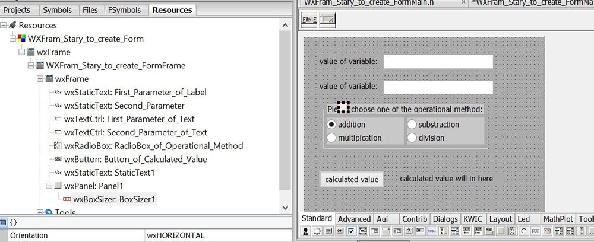This screenshot has height=242, width=594.
Task: Click the dotted circle icon in the palette
Action: pyautogui.click(x=318, y=231)
